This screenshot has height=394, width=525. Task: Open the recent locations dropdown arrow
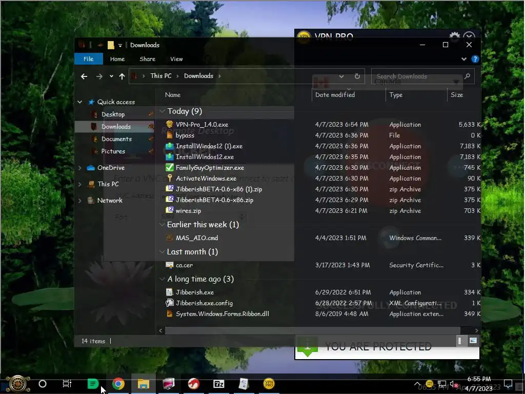(111, 76)
